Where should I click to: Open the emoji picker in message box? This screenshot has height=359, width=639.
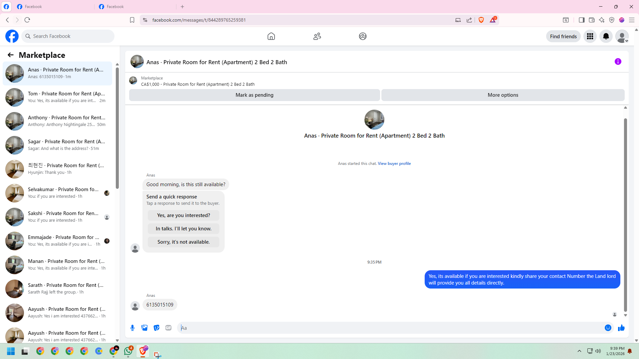click(608, 328)
